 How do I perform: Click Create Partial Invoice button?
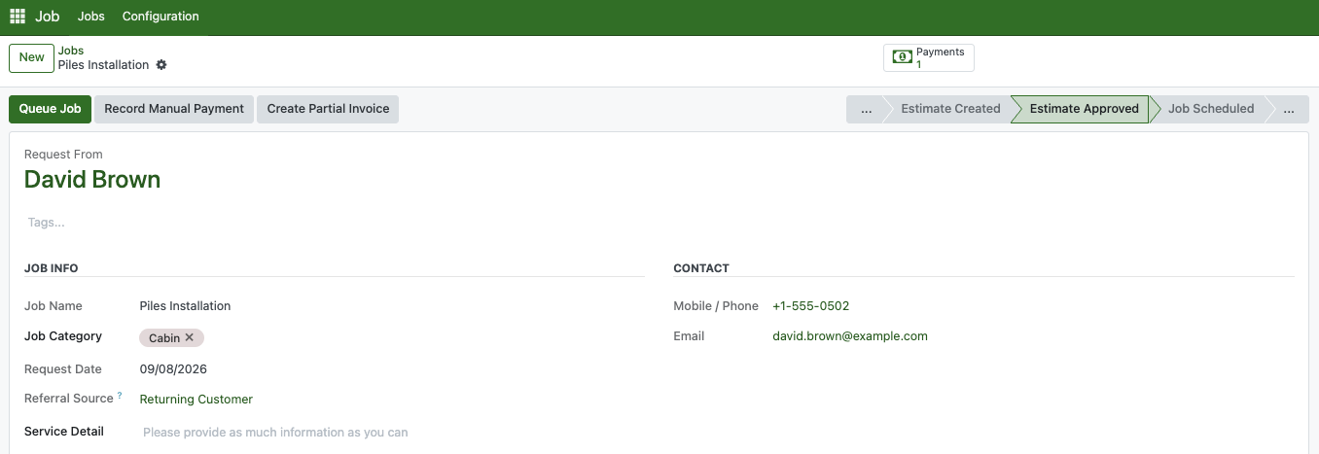pyautogui.click(x=328, y=109)
